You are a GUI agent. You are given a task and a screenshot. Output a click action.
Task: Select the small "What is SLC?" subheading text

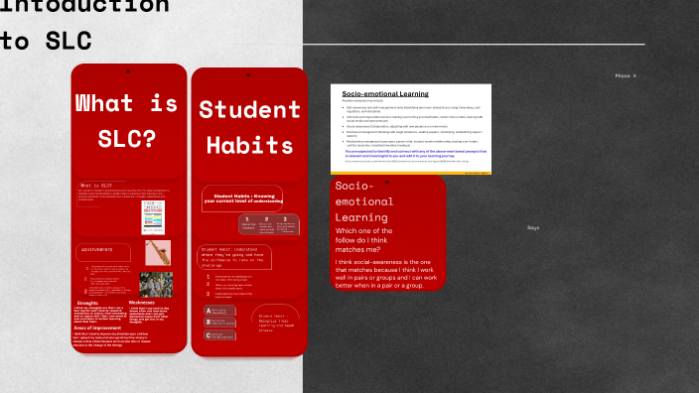click(96, 186)
